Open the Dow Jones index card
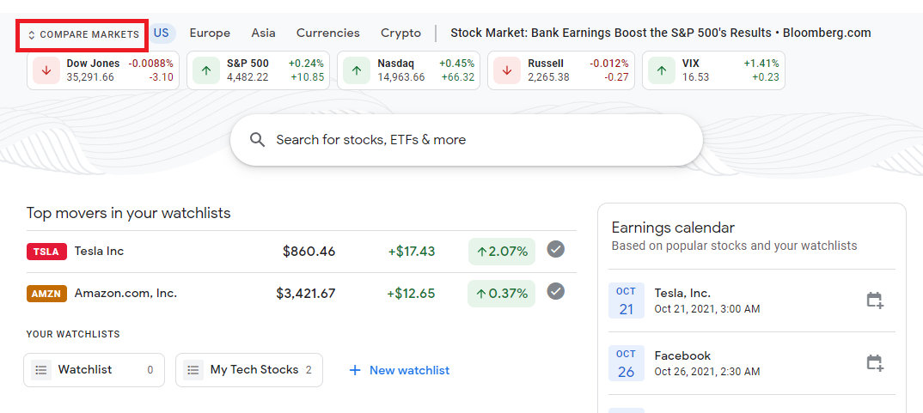 (x=103, y=70)
